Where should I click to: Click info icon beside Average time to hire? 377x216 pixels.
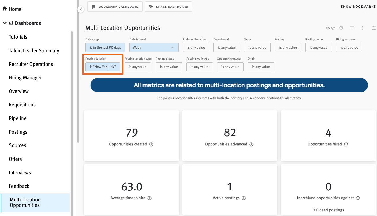(150, 198)
